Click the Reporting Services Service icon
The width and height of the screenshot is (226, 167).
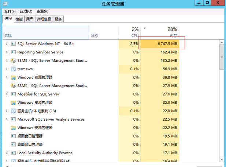[x=14, y=52]
